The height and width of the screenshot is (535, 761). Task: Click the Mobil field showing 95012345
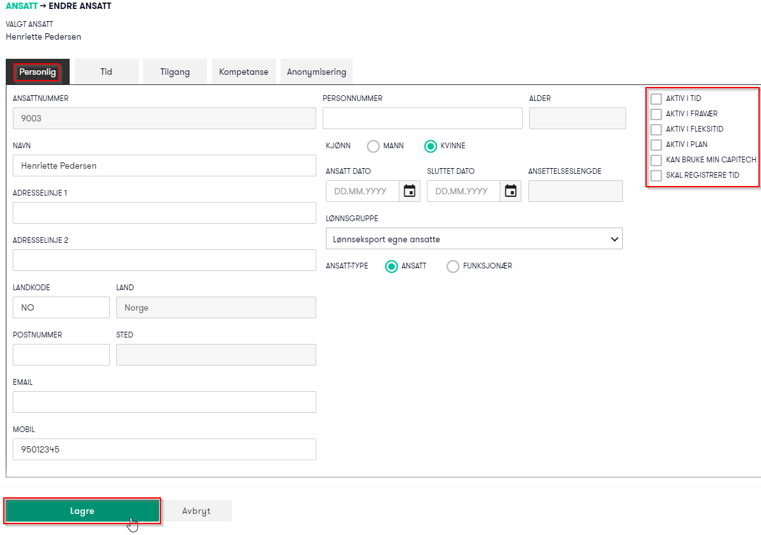click(164, 449)
